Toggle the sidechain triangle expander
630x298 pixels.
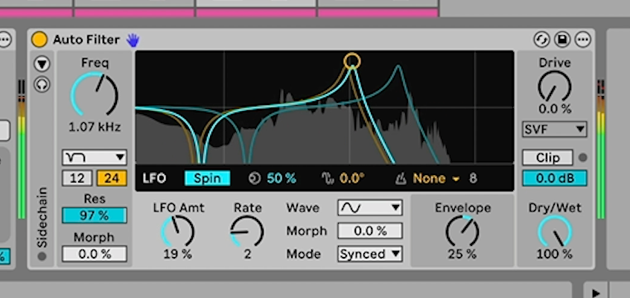[42, 63]
